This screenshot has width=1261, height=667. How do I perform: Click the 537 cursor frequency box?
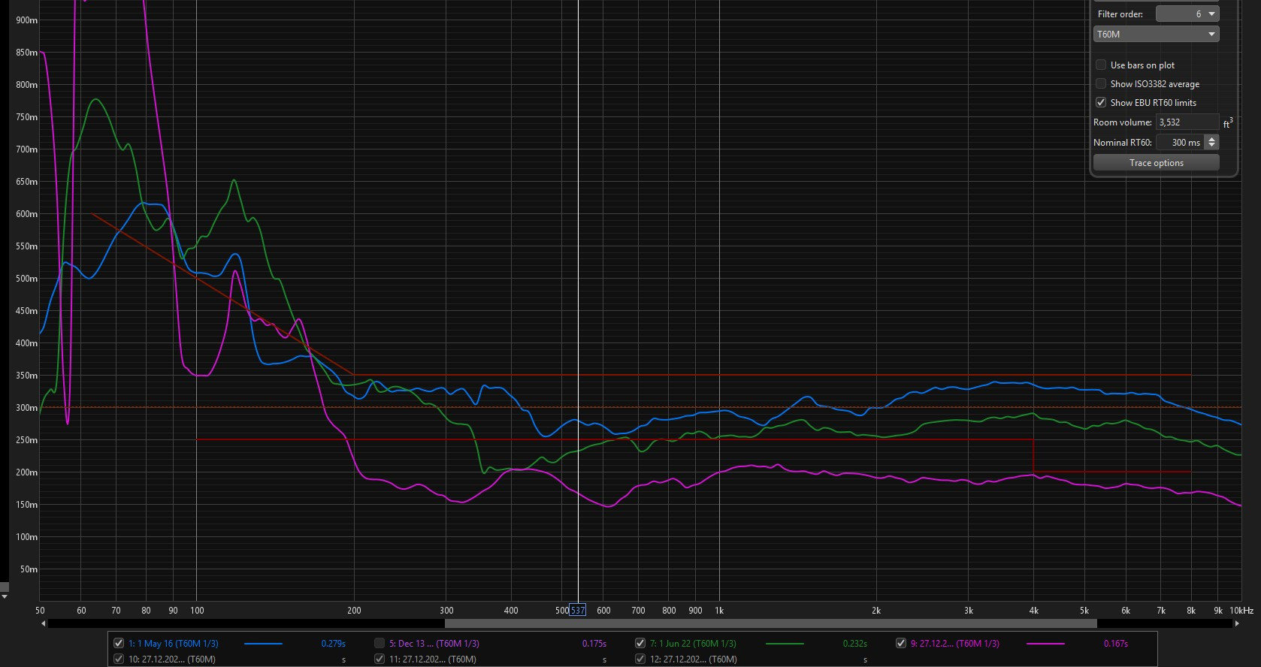click(x=577, y=611)
